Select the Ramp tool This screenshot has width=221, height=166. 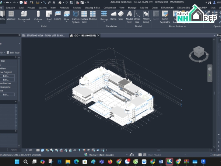(x=113, y=15)
